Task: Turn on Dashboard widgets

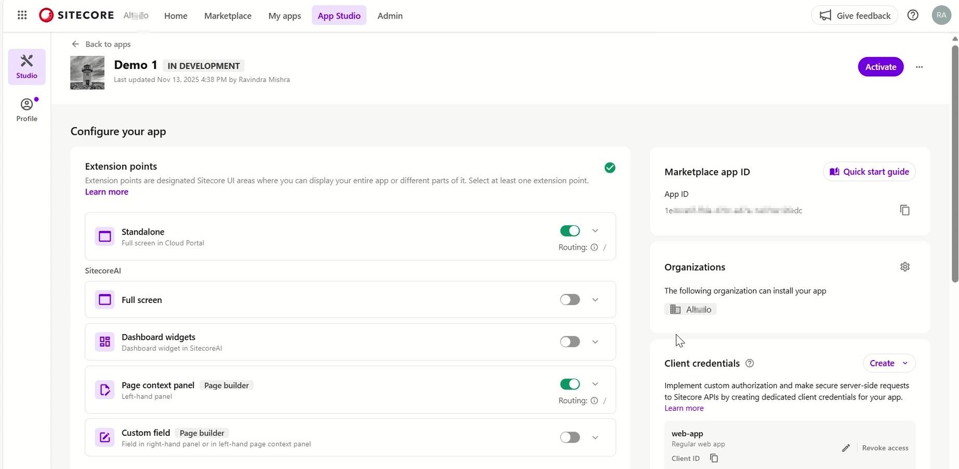Action: [569, 341]
